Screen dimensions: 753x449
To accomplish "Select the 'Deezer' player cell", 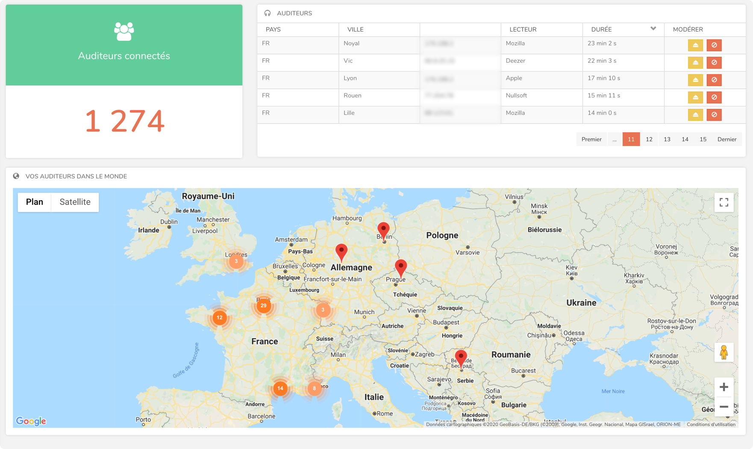I will tap(542, 63).
